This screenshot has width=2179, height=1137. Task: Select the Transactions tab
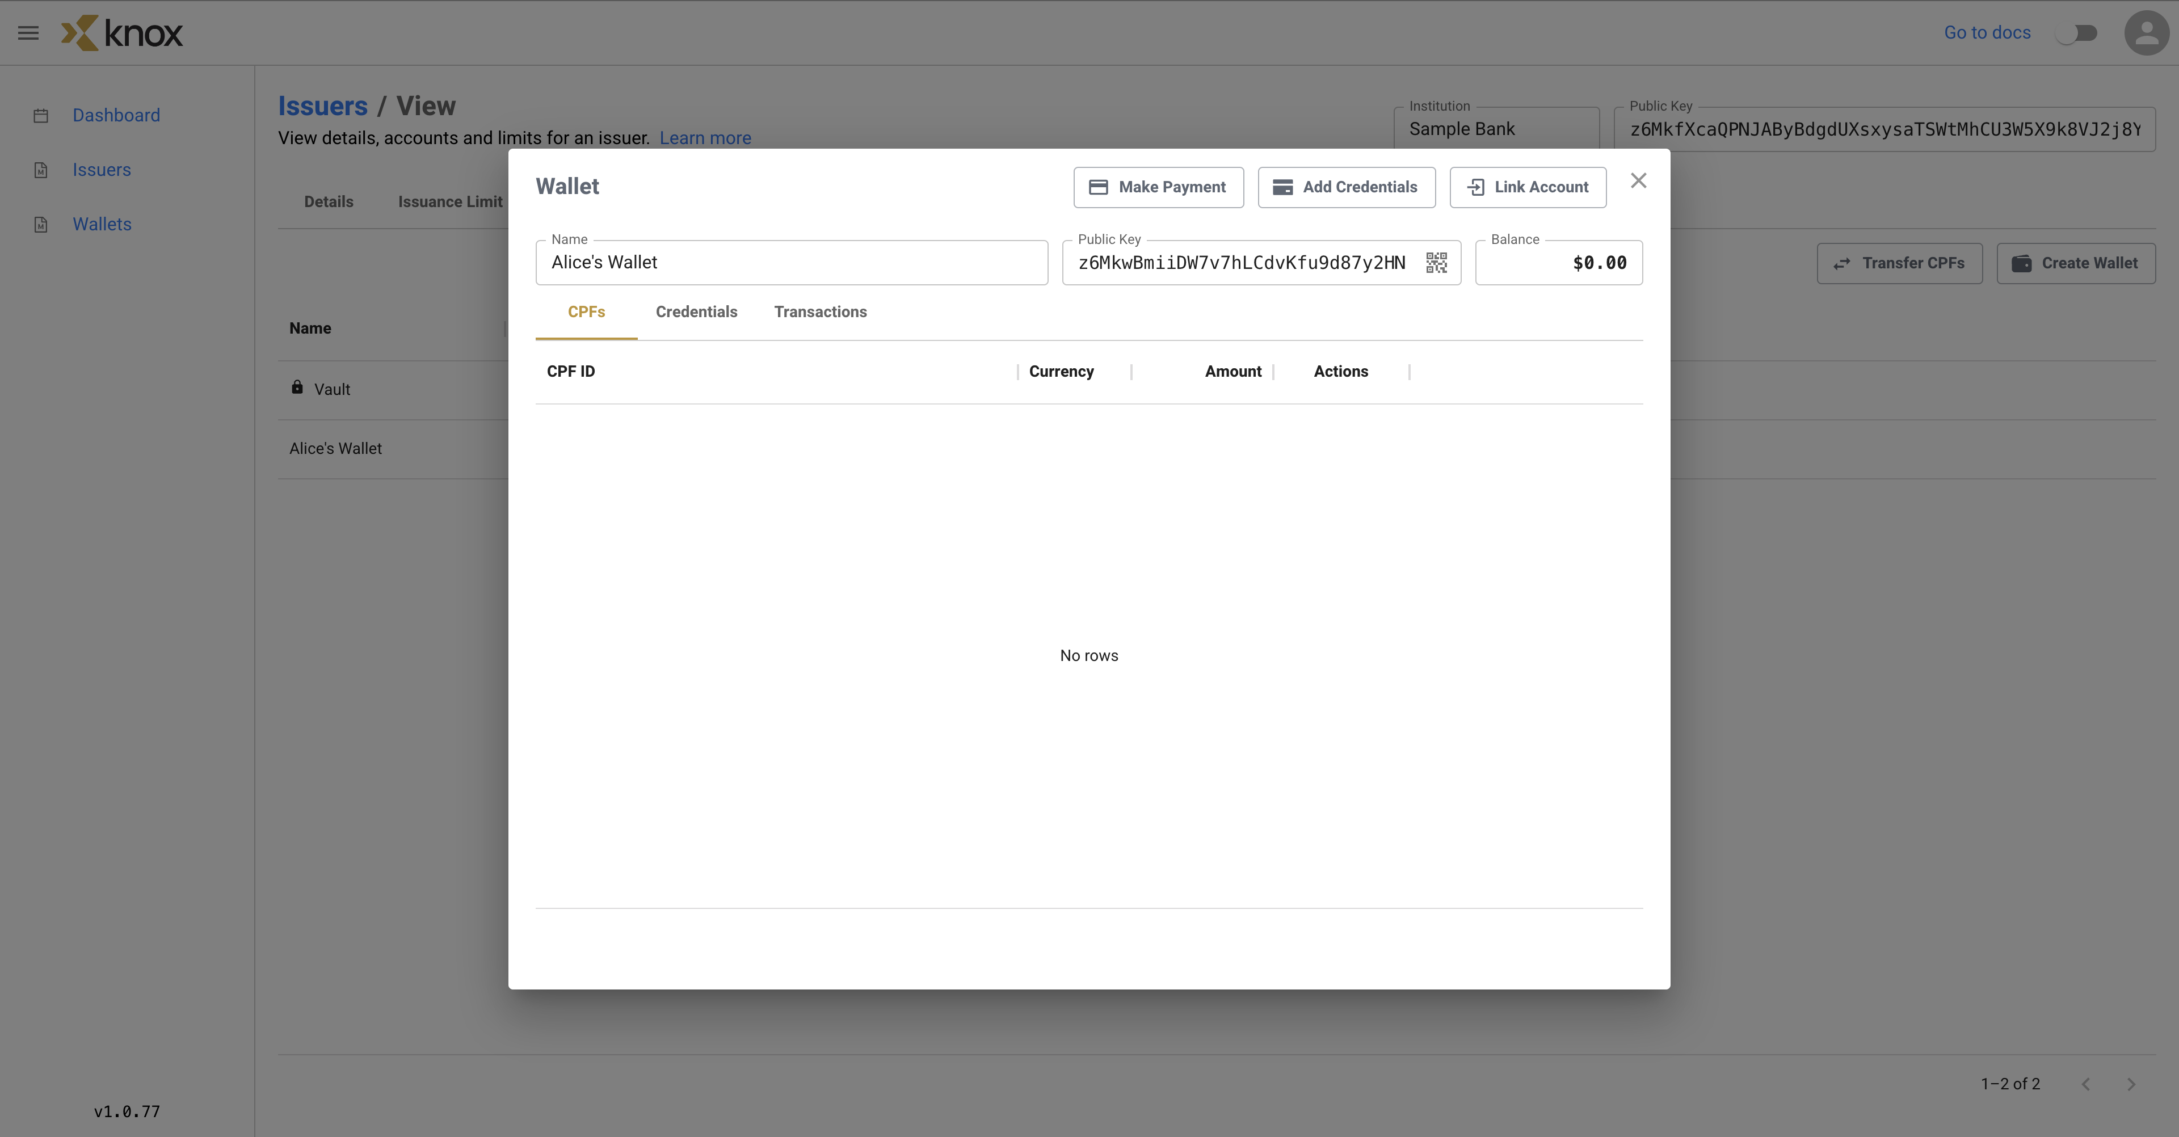click(x=821, y=312)
